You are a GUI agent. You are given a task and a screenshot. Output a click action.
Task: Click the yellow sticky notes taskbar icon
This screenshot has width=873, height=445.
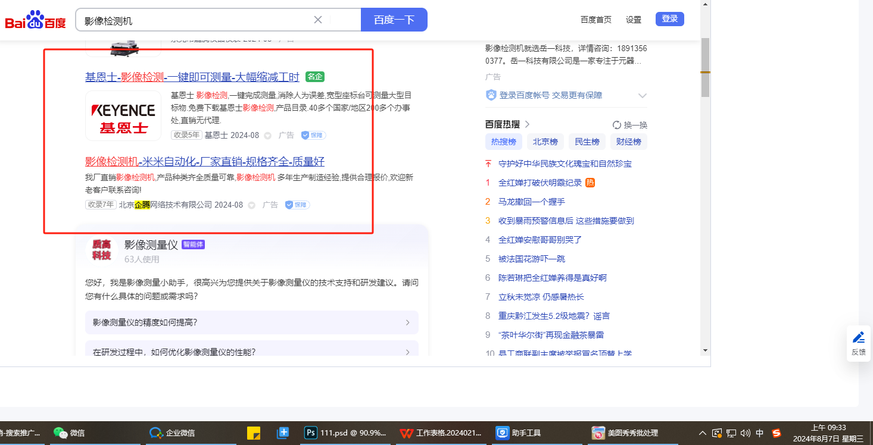pos(254,433)
